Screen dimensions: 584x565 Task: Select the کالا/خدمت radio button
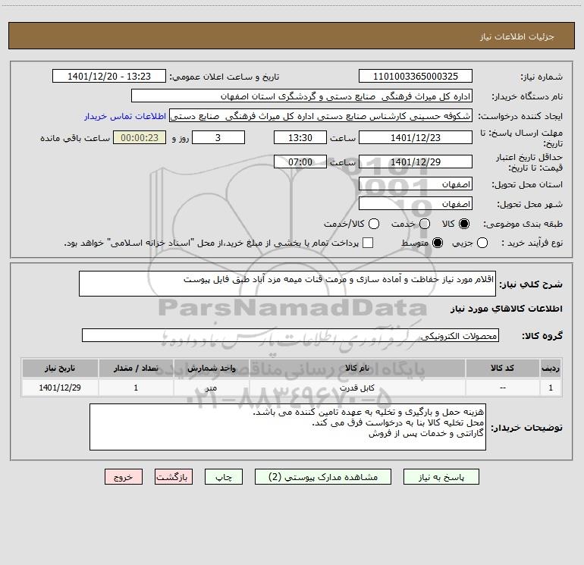click(x=374, y=224)
